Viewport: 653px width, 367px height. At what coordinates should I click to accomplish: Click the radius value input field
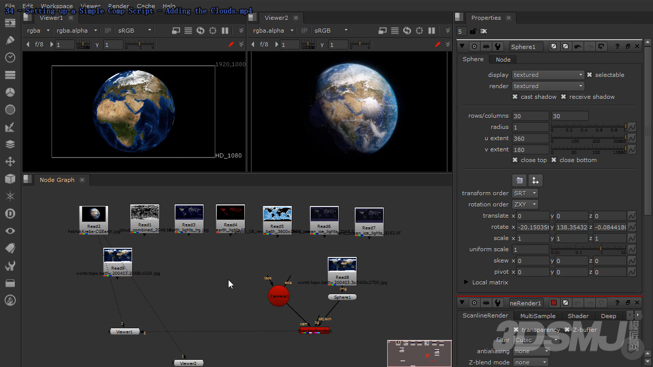pos(531,127)
